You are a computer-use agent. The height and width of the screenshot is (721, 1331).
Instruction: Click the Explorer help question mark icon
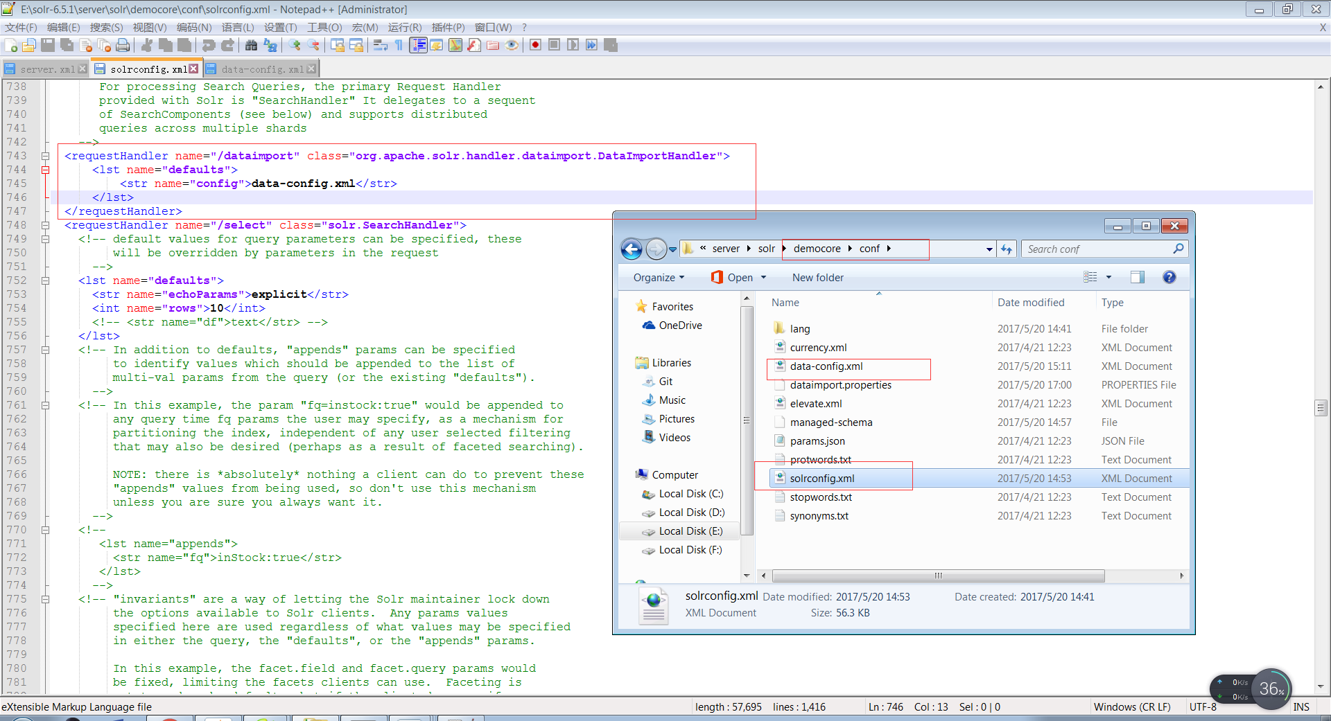(1169, 278)
